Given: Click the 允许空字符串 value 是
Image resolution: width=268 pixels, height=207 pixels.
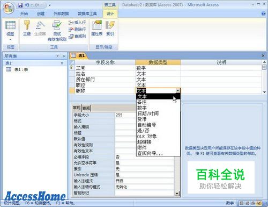Looking at the screenshot, I should (x=144, y=163).
